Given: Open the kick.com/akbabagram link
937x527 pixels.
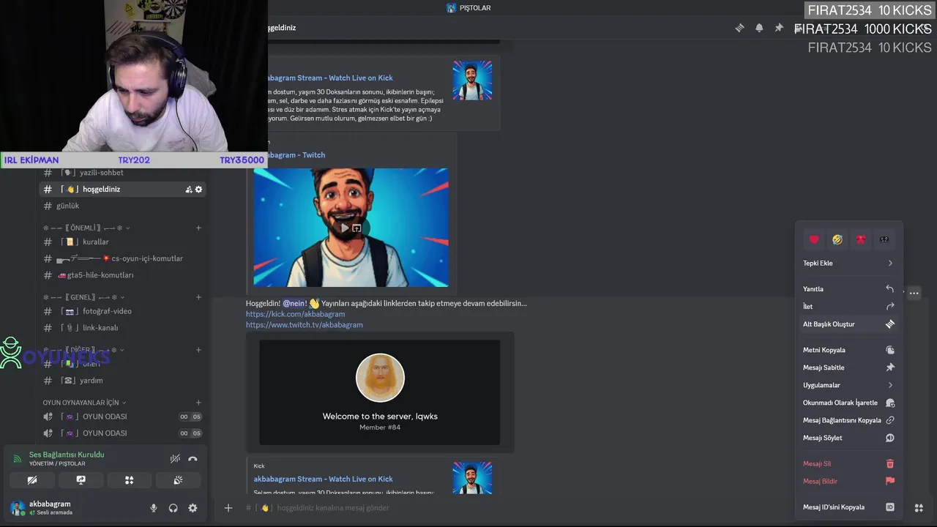Looking at the screenshot, I should tap(295, 314).
